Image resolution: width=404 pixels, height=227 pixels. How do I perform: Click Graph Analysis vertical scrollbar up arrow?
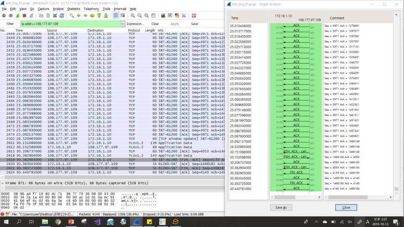(396, 15)
